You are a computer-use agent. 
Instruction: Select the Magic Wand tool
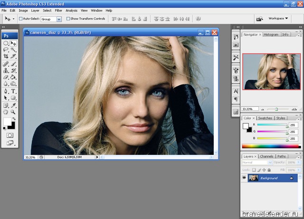click(13, 49)
